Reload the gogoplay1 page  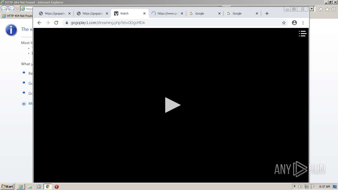tap(56, 23)
